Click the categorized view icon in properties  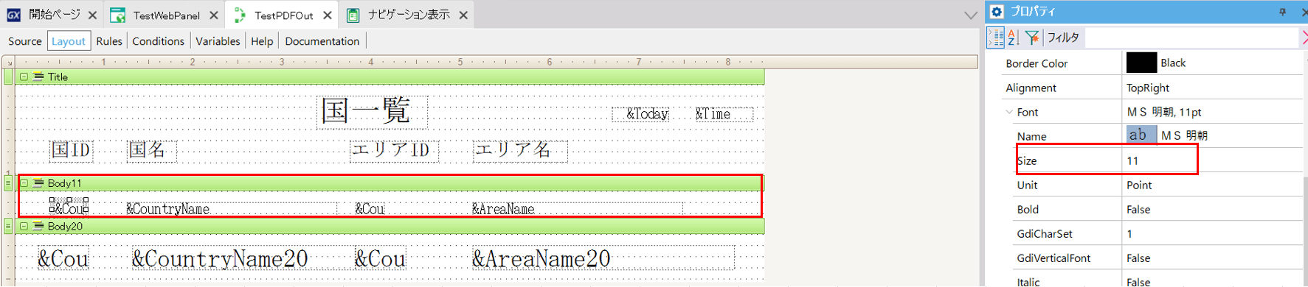click(996, 37)
